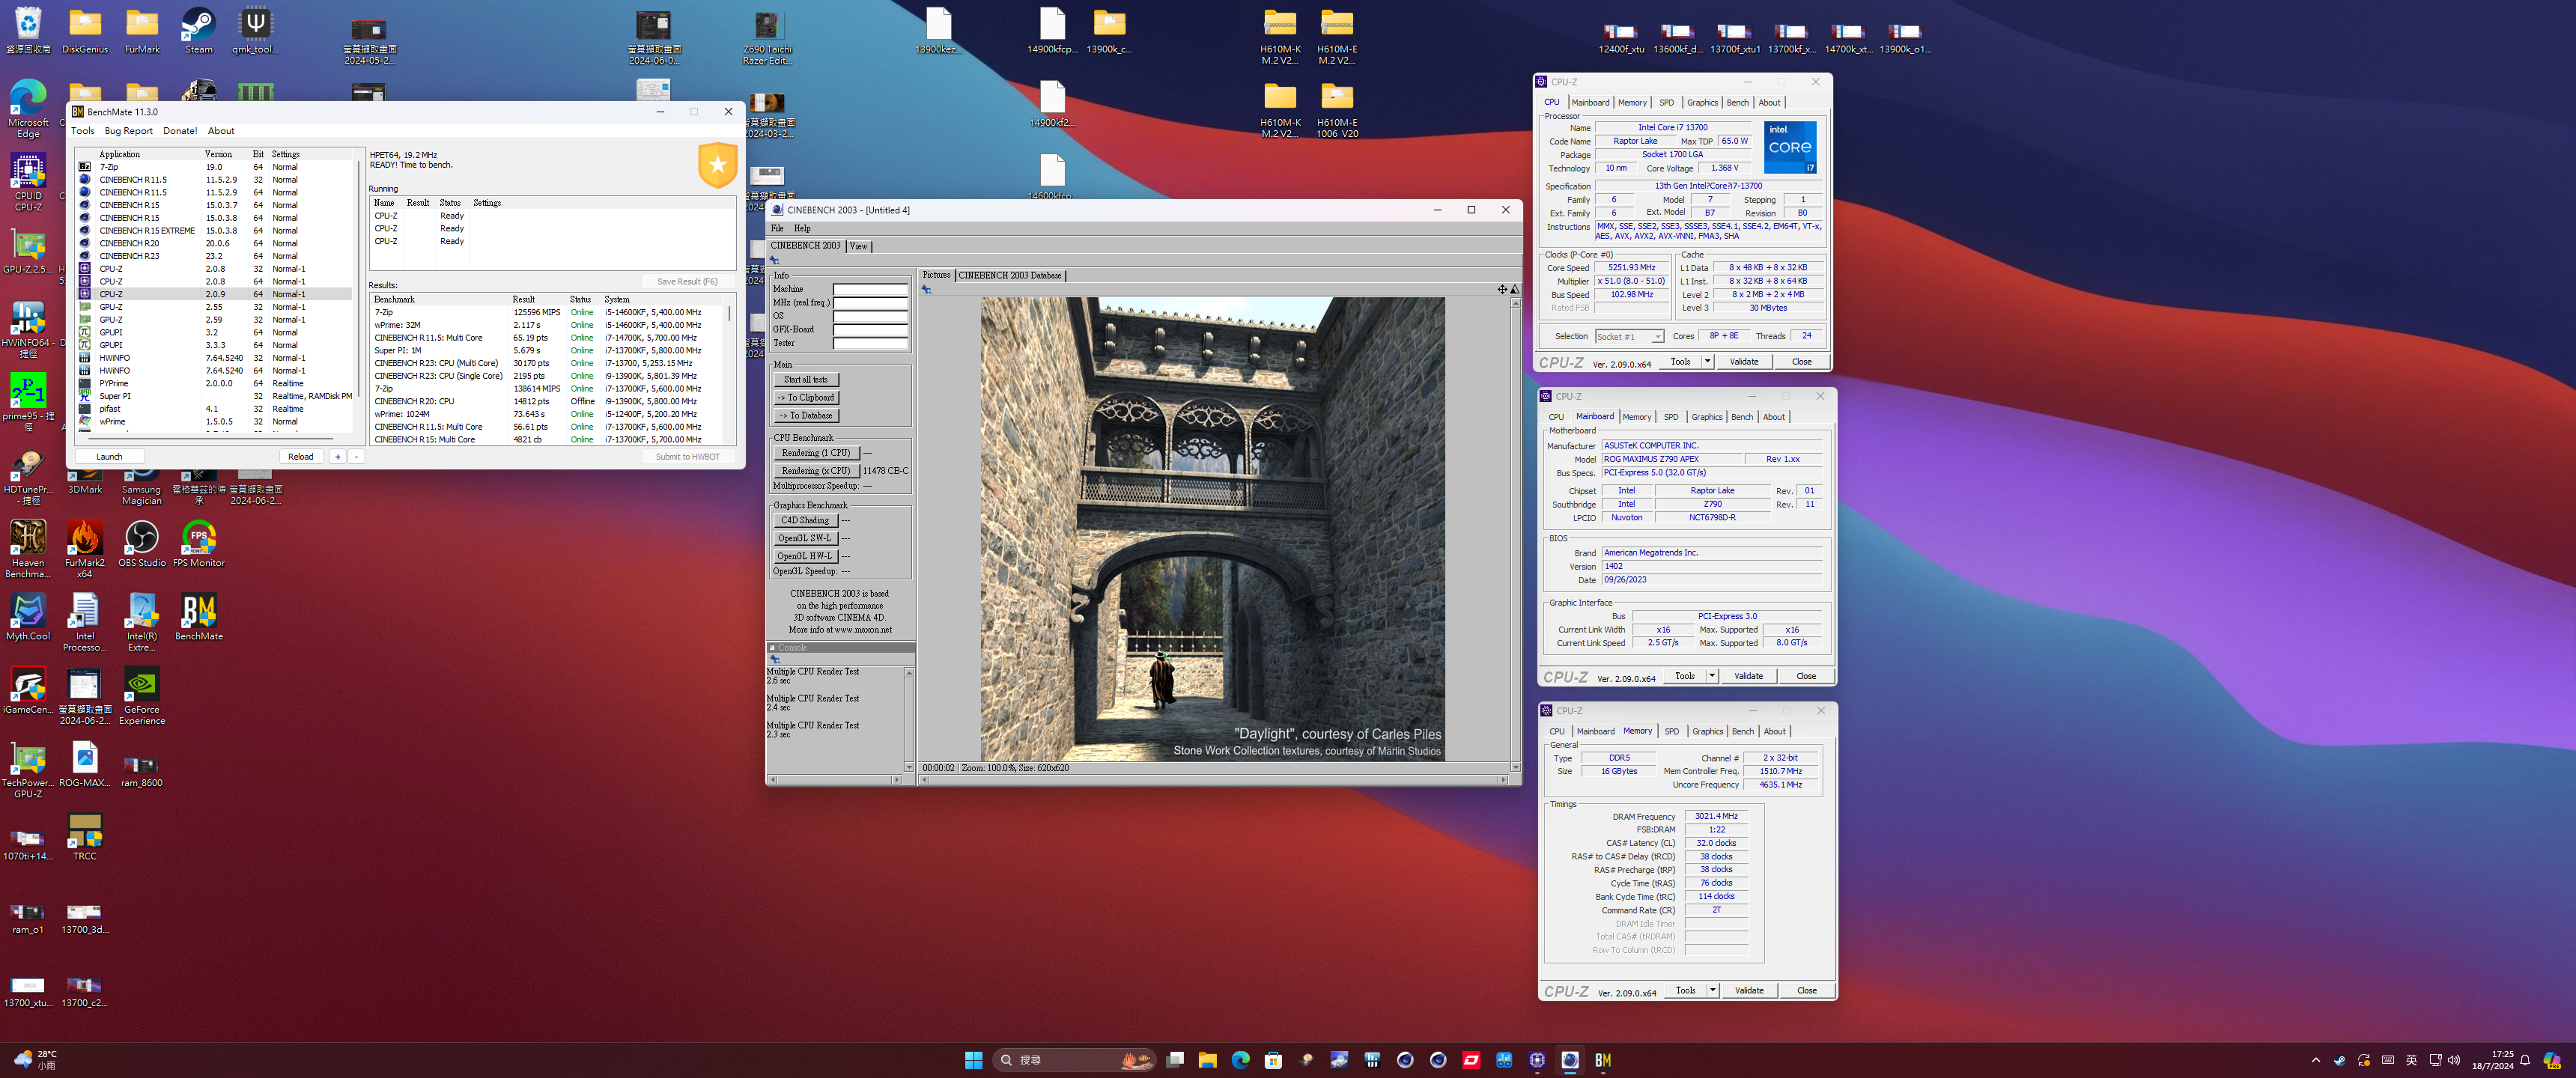Switch to the View tab in Cinebench
The image size is (2576, 1078).
click(x=858, y=246)
